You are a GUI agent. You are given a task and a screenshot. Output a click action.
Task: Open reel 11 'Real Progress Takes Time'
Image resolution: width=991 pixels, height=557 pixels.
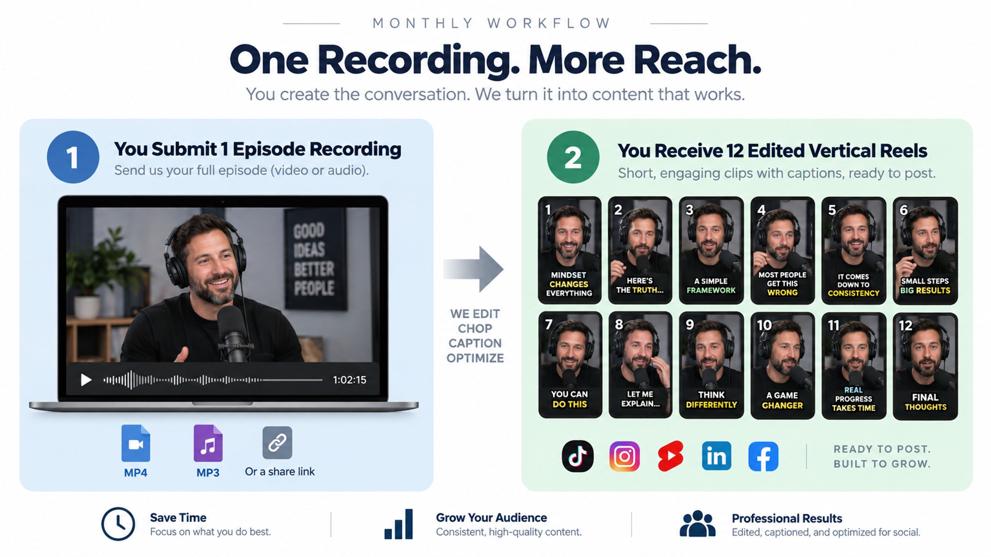pos(854,366)
